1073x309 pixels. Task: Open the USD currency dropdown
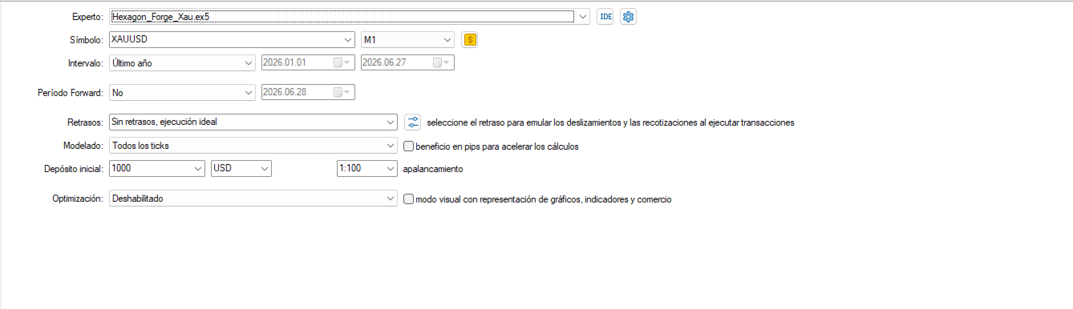[265, 169]
